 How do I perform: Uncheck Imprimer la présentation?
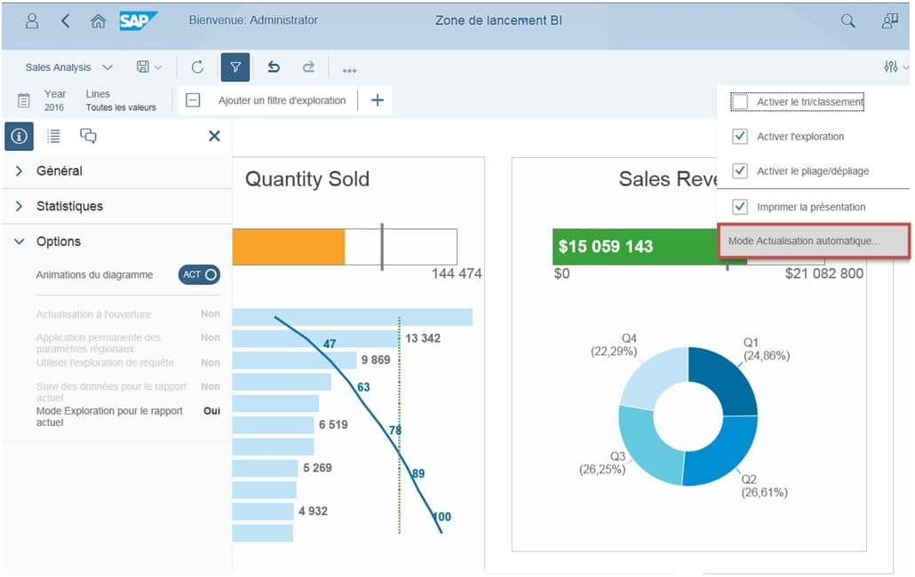tap(739, 206)
